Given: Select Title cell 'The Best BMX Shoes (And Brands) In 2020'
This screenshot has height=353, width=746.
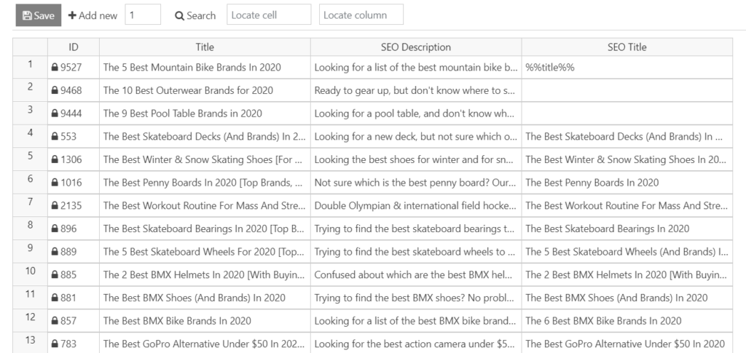Looking at the screenshot, I should (205, 298).
